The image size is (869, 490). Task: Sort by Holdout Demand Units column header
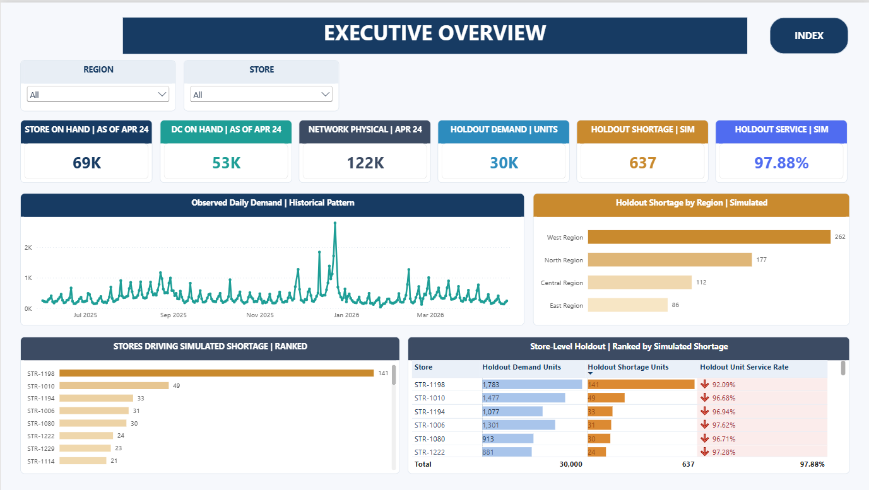[x=521, y=367]
